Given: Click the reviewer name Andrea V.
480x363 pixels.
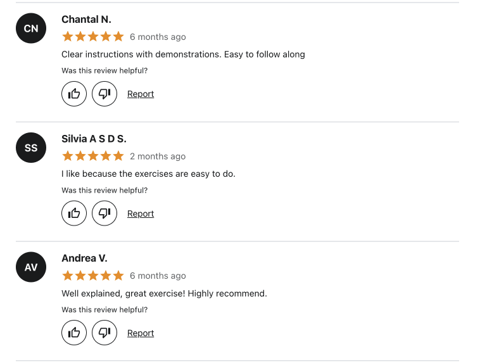Looking at the screenshot, I should [84, 258].
